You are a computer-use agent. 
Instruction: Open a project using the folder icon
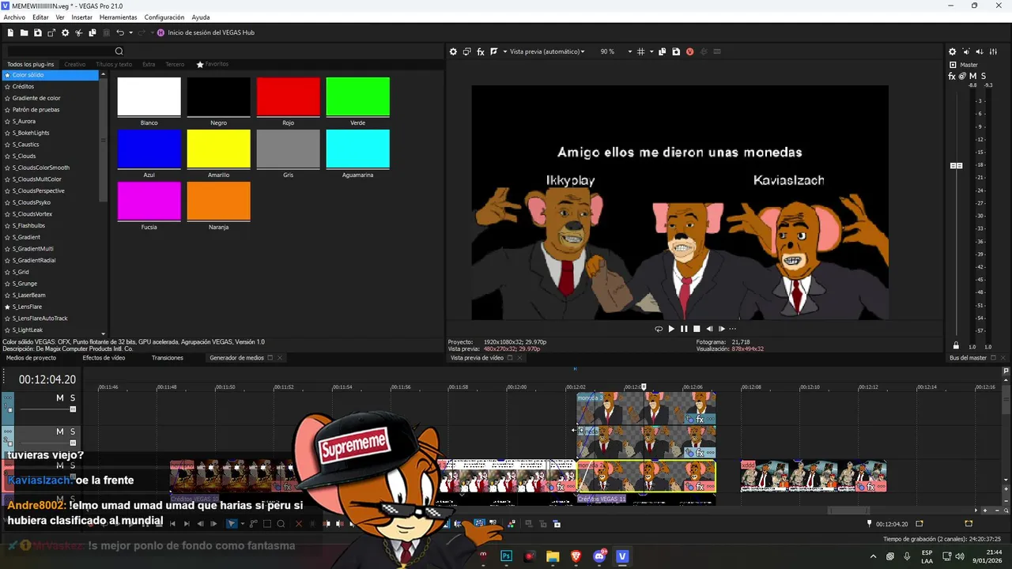pos(25,32)
